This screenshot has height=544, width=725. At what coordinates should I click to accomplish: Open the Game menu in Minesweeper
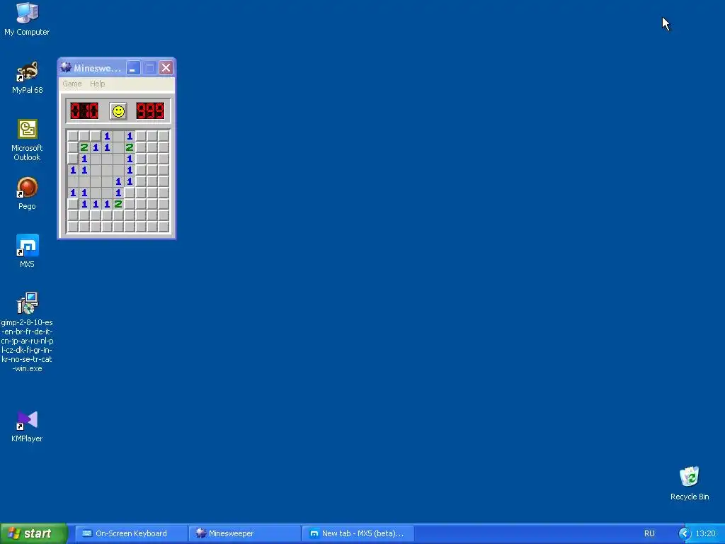pos(72,84)
